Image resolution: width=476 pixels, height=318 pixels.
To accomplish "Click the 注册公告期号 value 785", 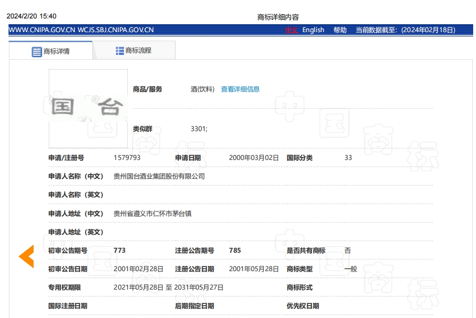I will point(235,250).
